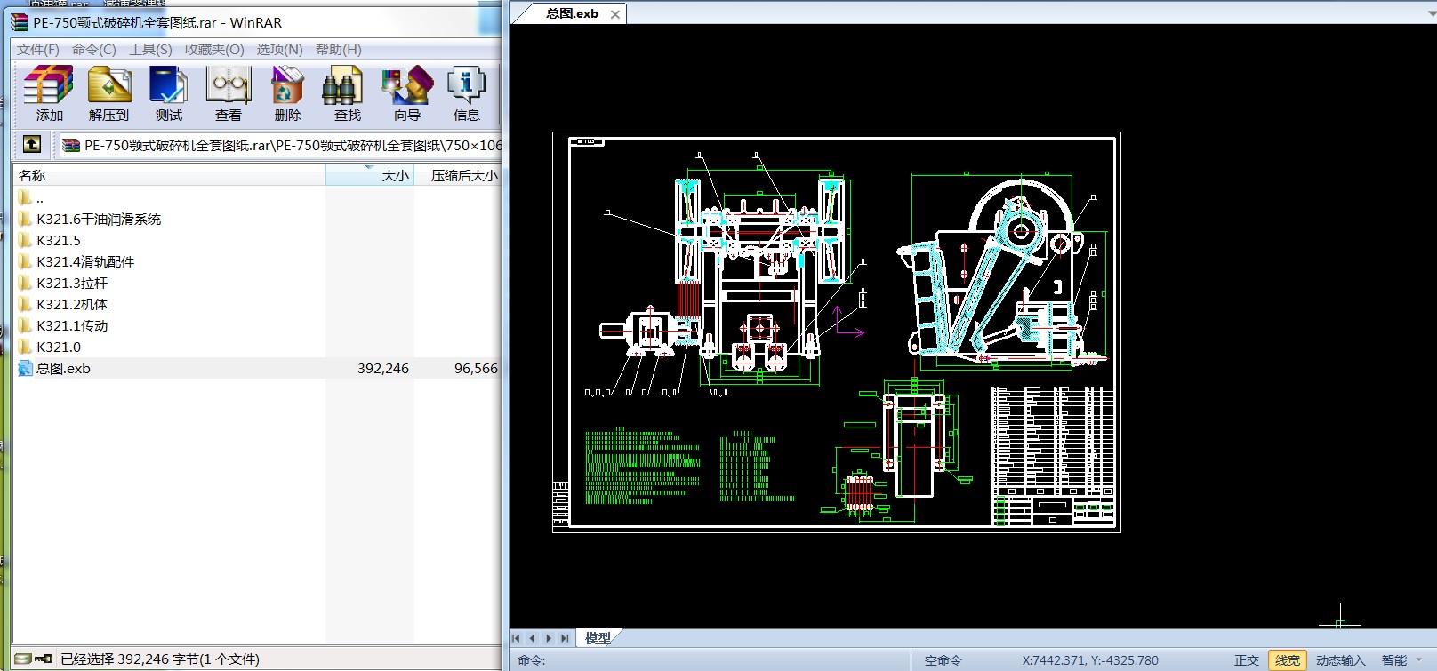
Task: Select the K321.6干油润滑系统 folder
Action: point(99,219)
